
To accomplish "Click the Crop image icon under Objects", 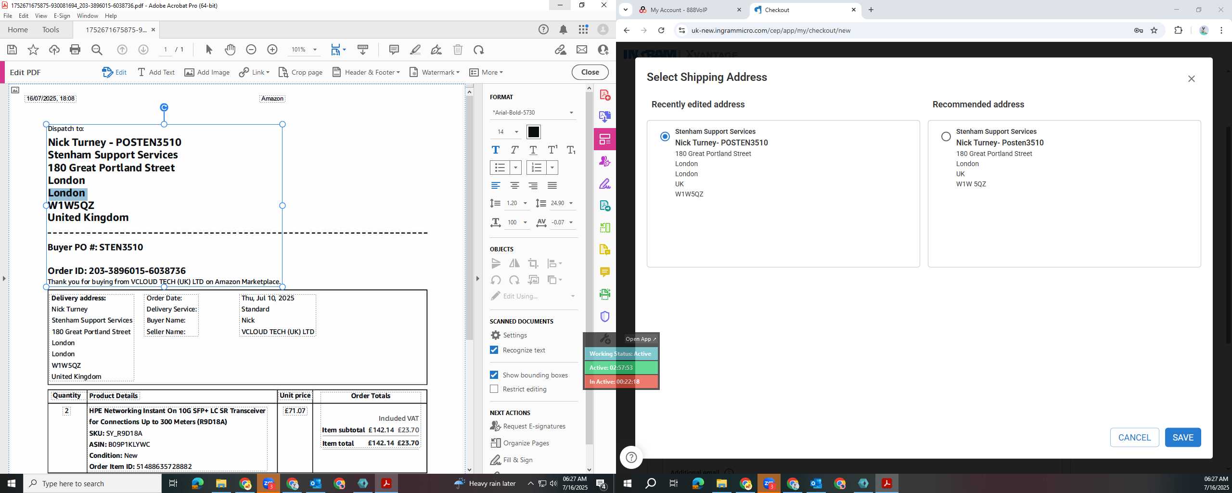I will [x=533, y=263].
